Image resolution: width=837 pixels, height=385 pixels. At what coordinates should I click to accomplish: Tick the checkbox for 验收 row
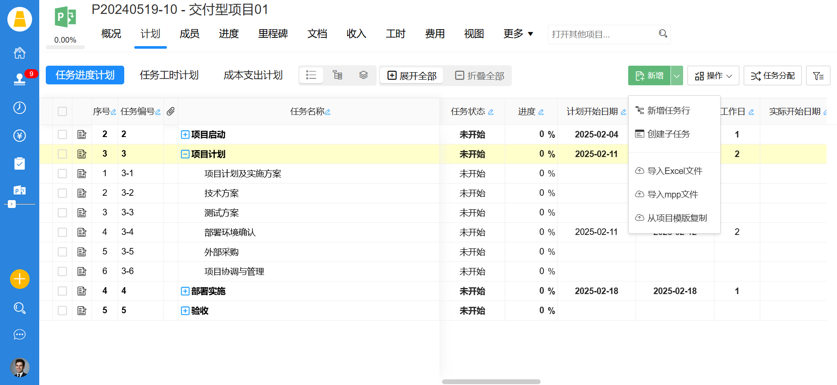pyautogui.click(x=62, y=311)
